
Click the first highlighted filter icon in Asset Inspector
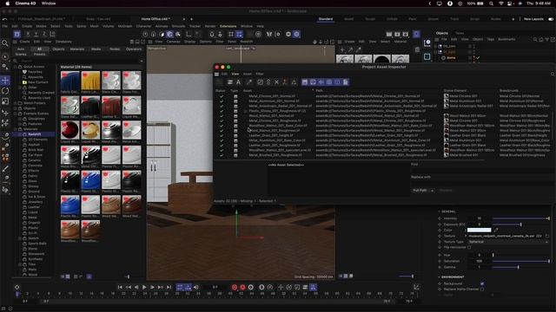pyautogui.click(x=305, y=82)
